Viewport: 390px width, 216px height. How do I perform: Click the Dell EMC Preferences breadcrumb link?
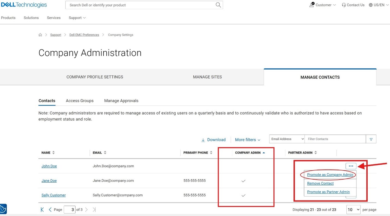[84, 35]
